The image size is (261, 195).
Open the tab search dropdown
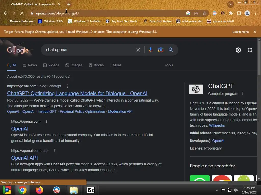pyautogui.click(x=231, y=4)
